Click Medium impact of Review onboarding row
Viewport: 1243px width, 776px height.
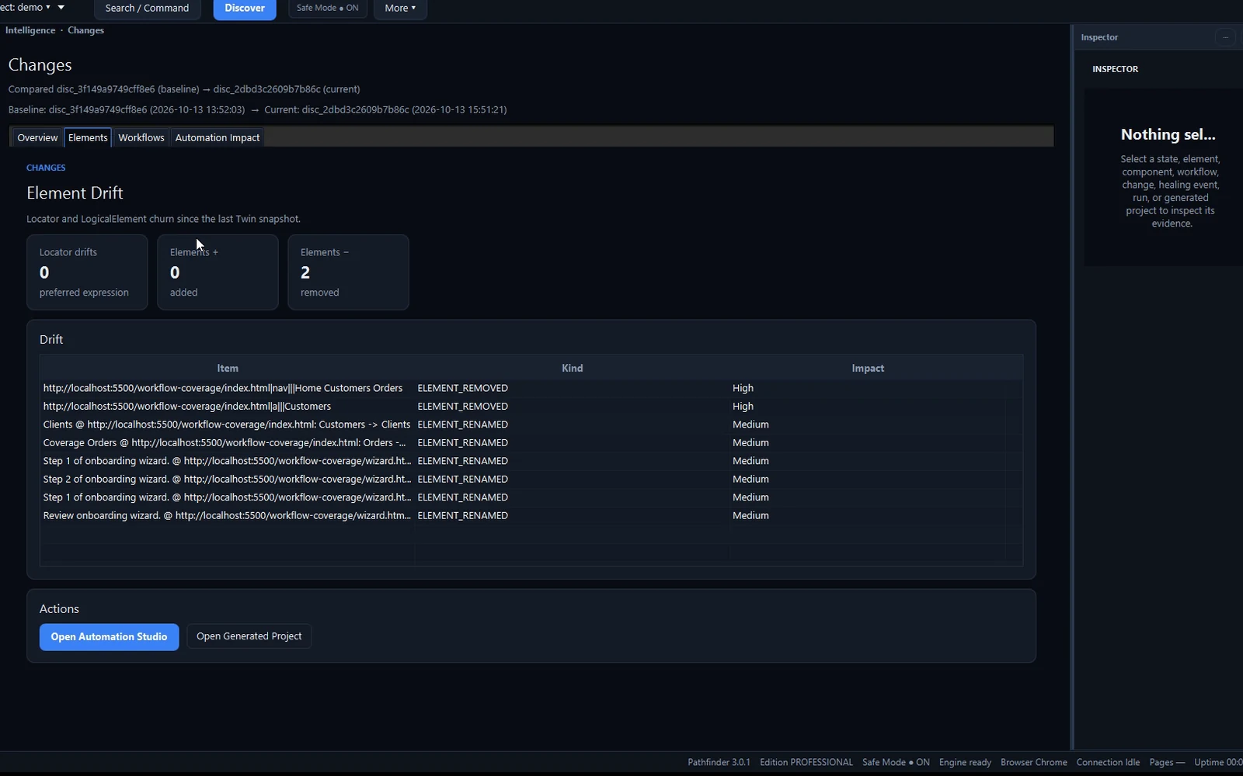tap(750, 515)
